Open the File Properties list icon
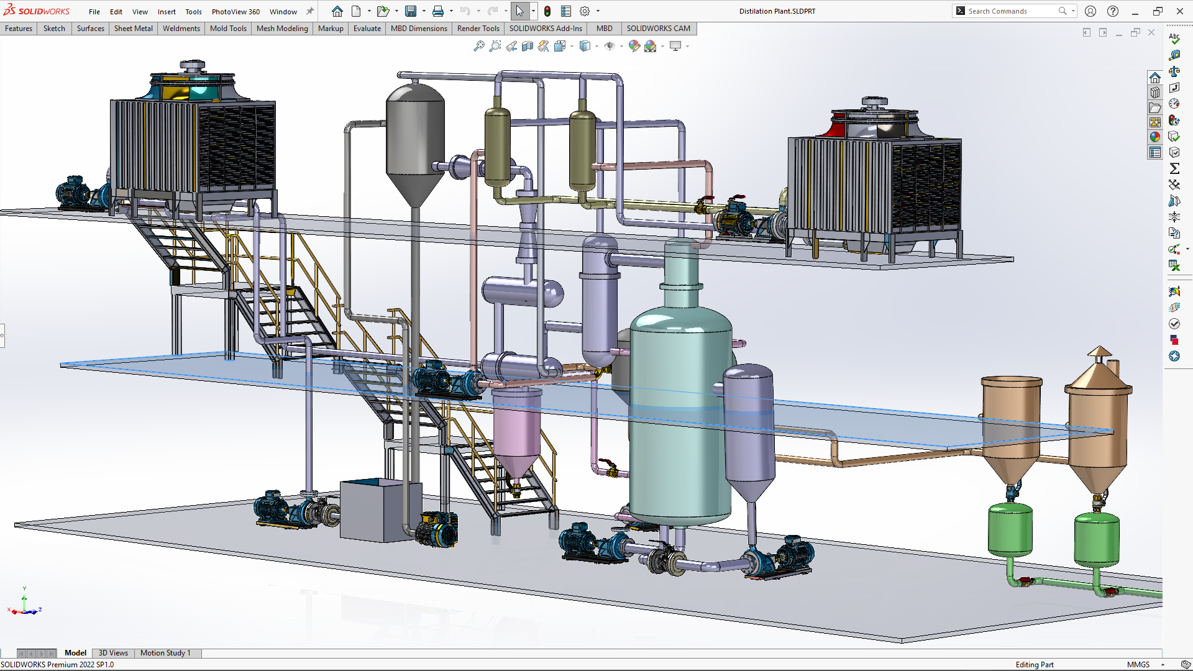 pos(566,11)
